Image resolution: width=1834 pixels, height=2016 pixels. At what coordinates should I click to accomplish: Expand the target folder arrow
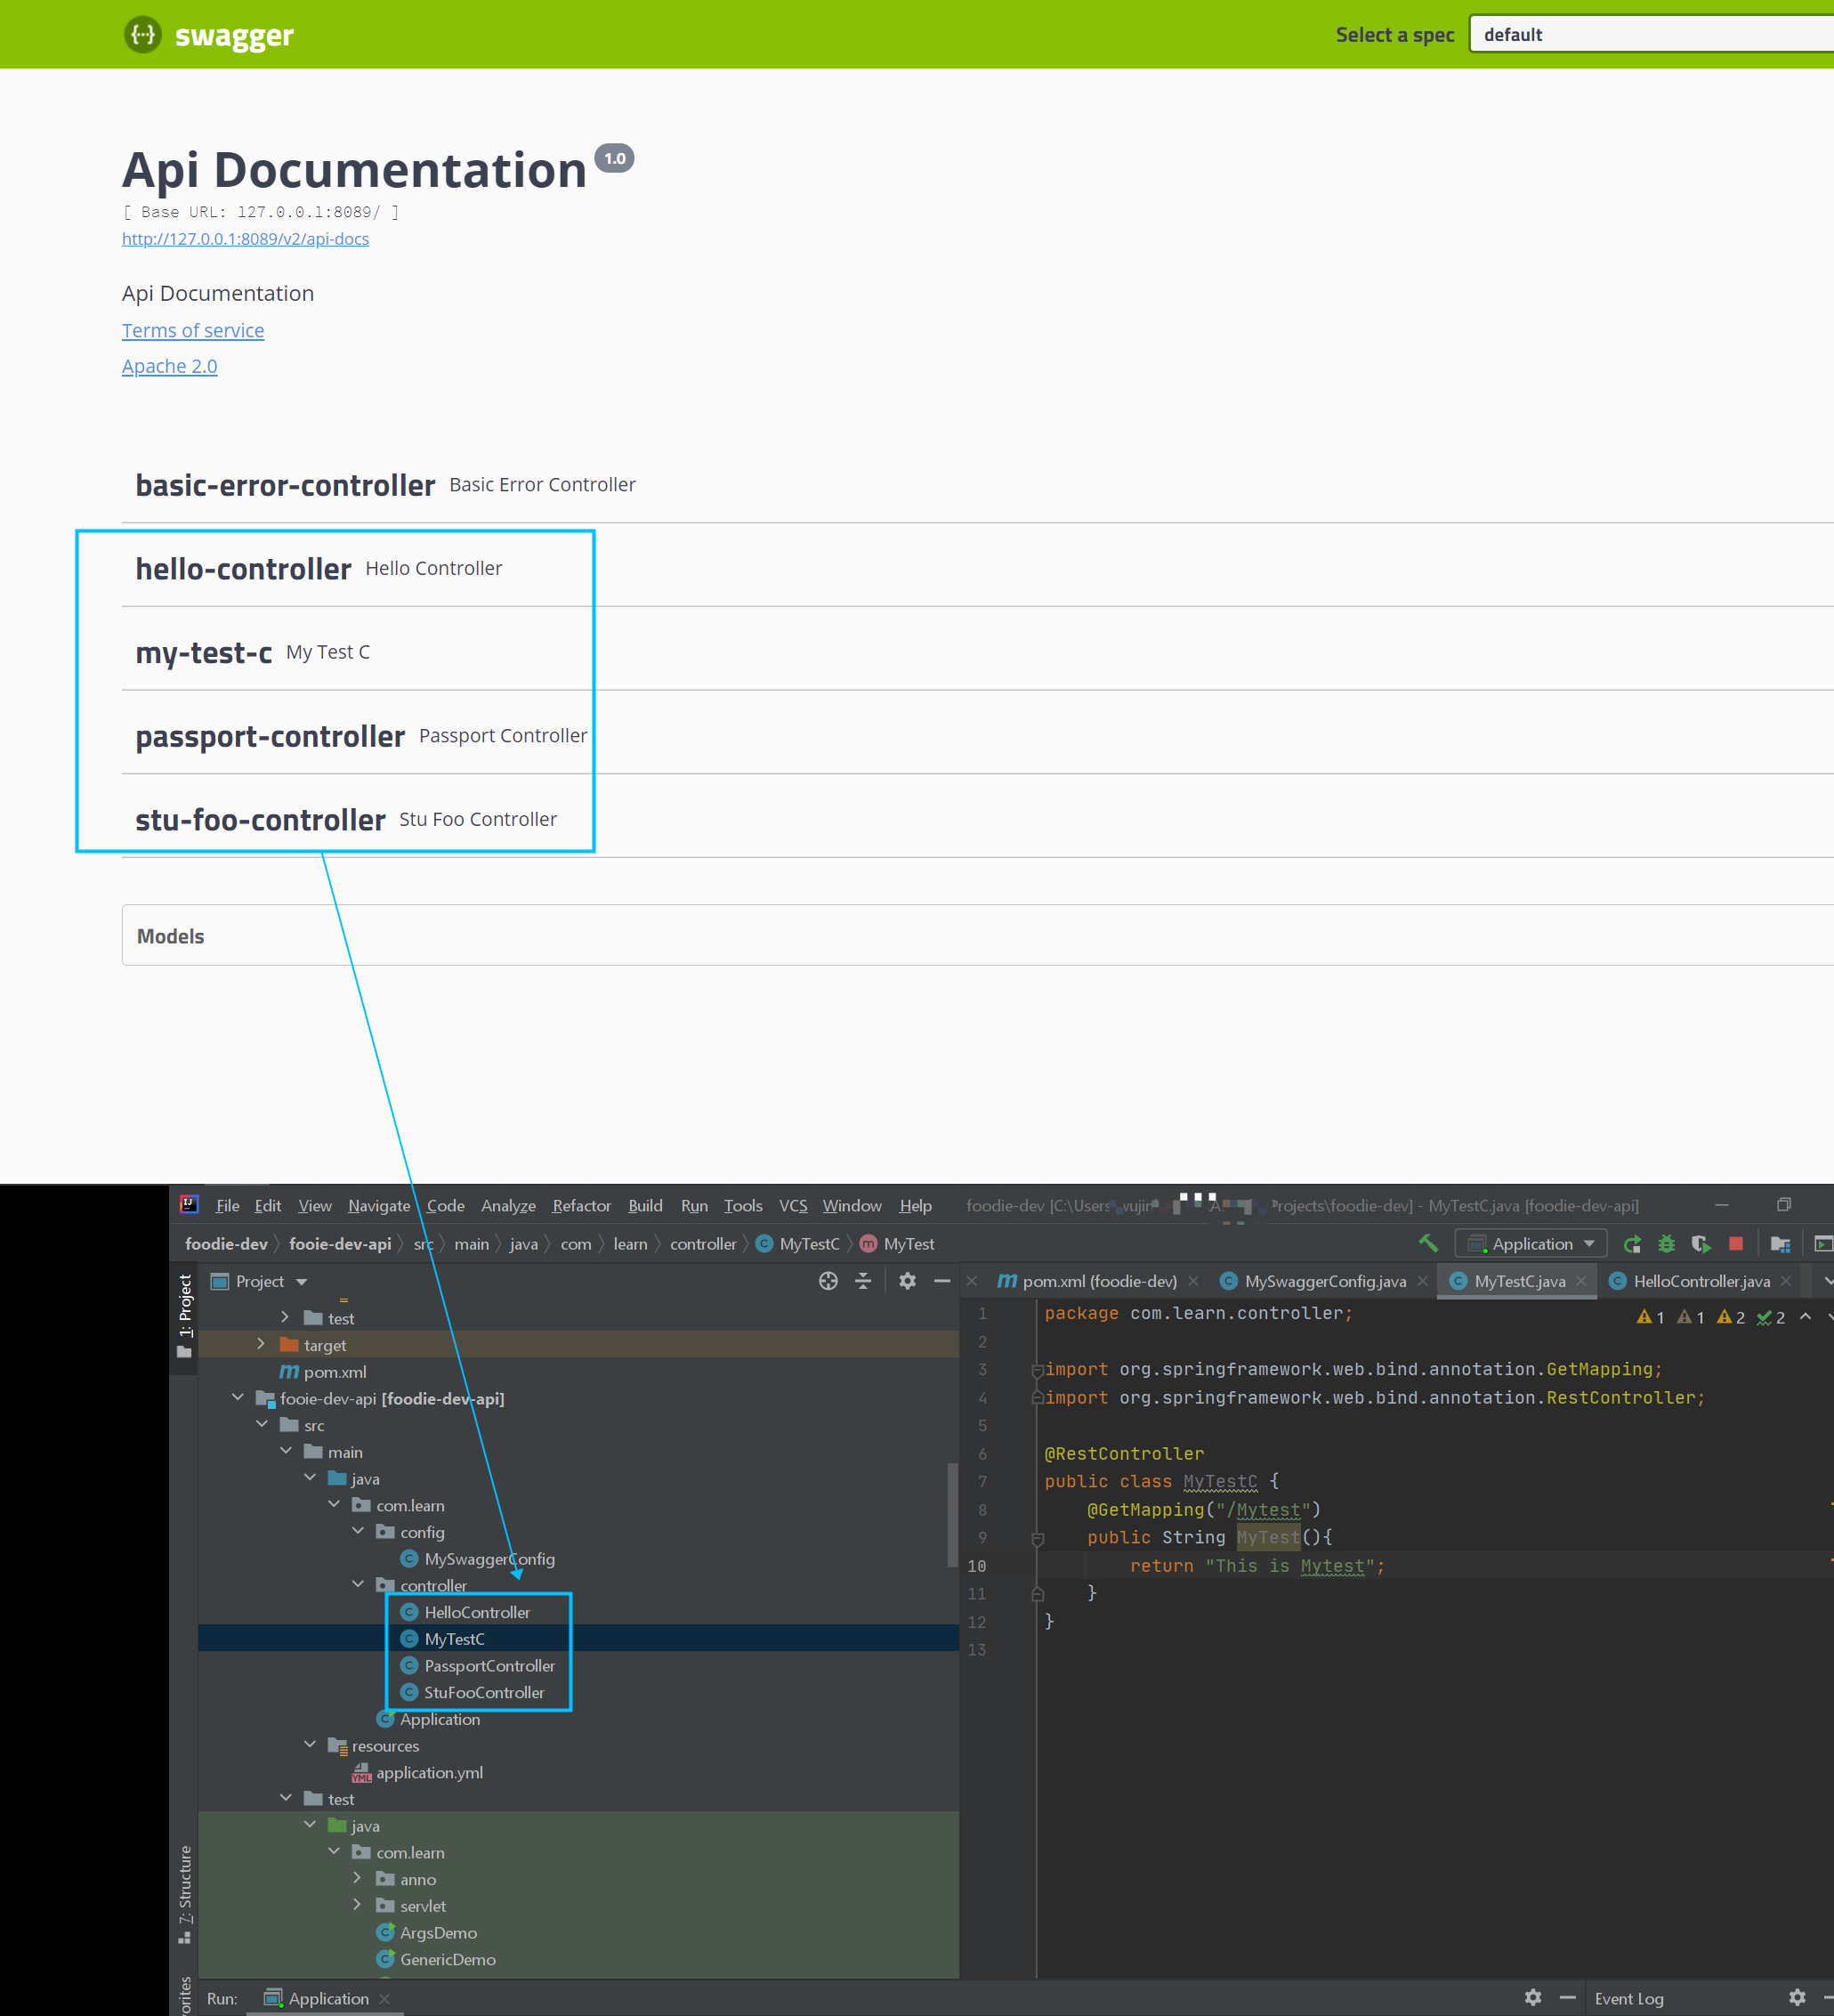point(261,1344)
